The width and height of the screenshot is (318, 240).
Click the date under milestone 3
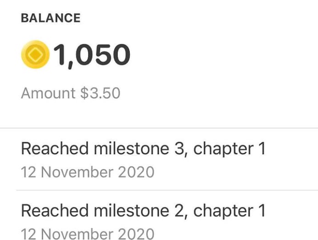tap(88, 173)
